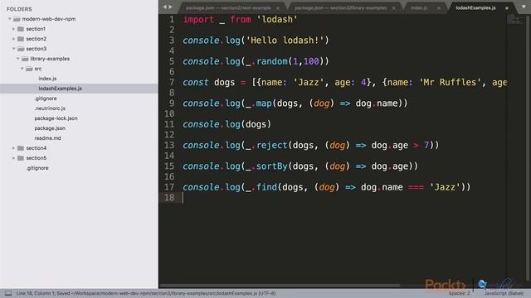The width and height of the screenshot is (531, 298).
Task: Expand the section5 folder arrow
Action: [13, 158]
